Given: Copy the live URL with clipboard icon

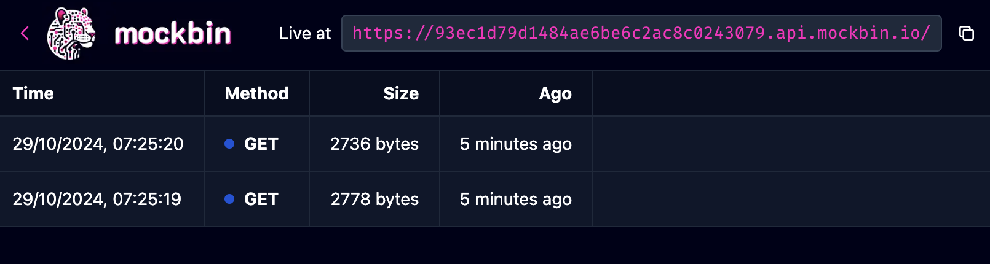Looking at the screenshot, I should [967, 33].
